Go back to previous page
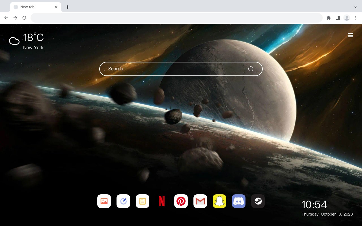 coord(6,18)
